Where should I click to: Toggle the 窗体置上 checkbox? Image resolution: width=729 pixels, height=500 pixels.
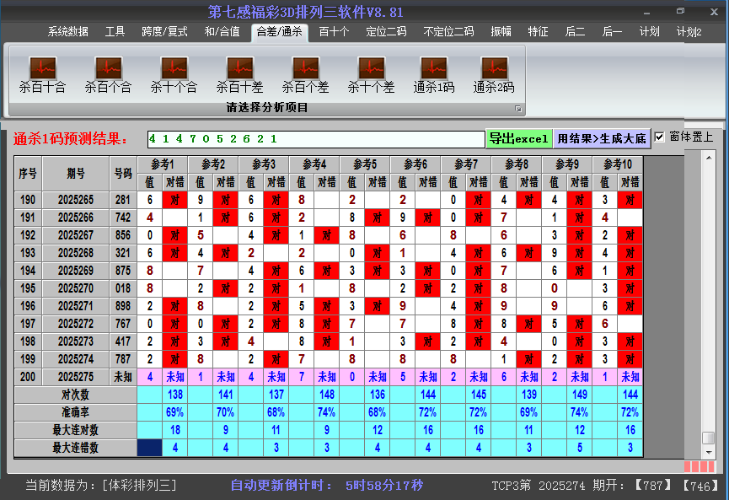point(660,137)
